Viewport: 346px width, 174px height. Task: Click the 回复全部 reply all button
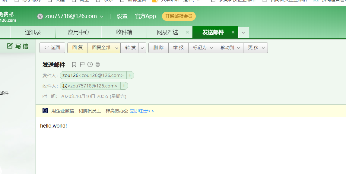click(x=101, y=48)
